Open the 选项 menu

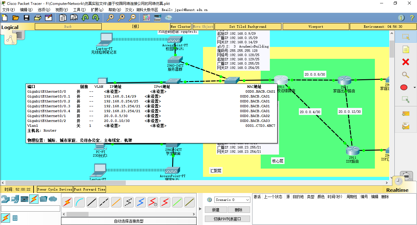pos(44,10)
